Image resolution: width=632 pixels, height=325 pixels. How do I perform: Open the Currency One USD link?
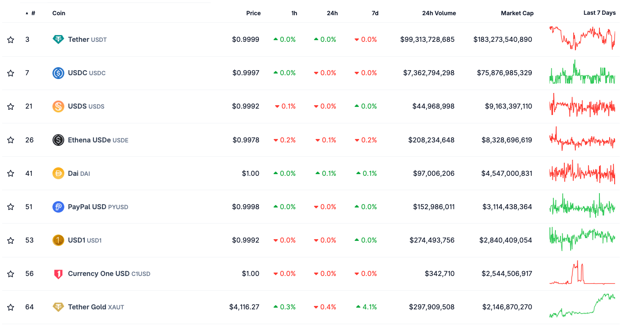99,273
